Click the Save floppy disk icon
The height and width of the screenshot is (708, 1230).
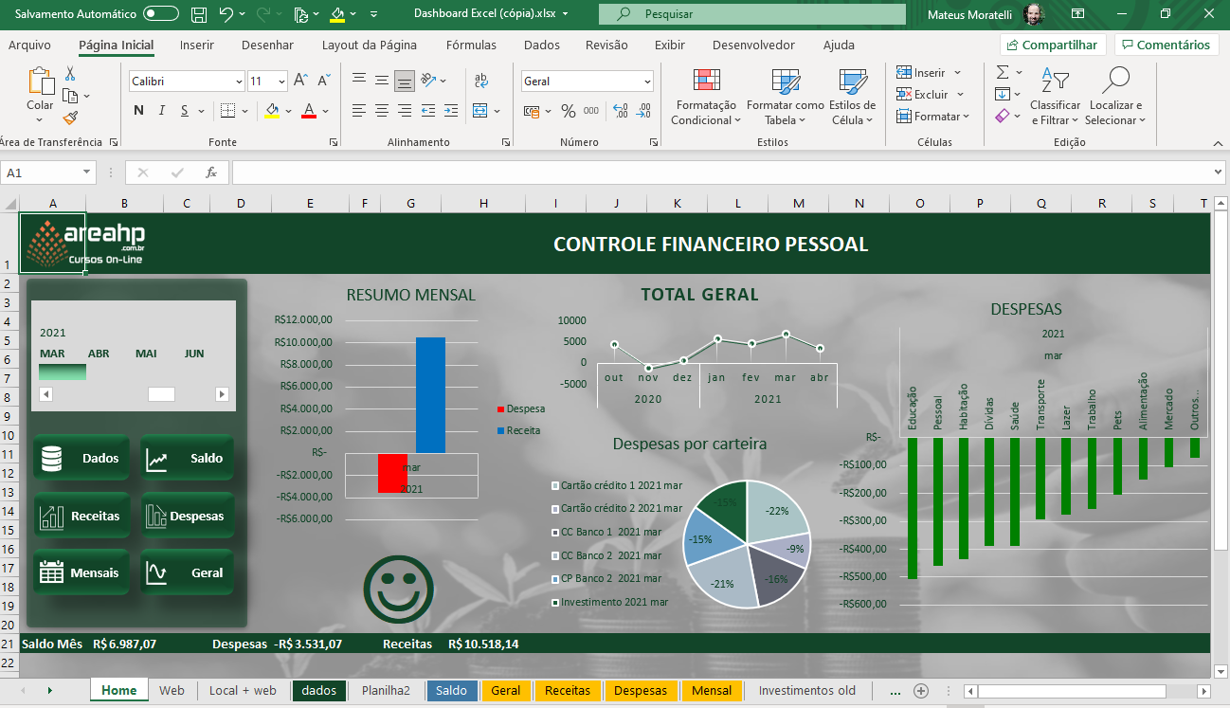(x=199, y=14)
